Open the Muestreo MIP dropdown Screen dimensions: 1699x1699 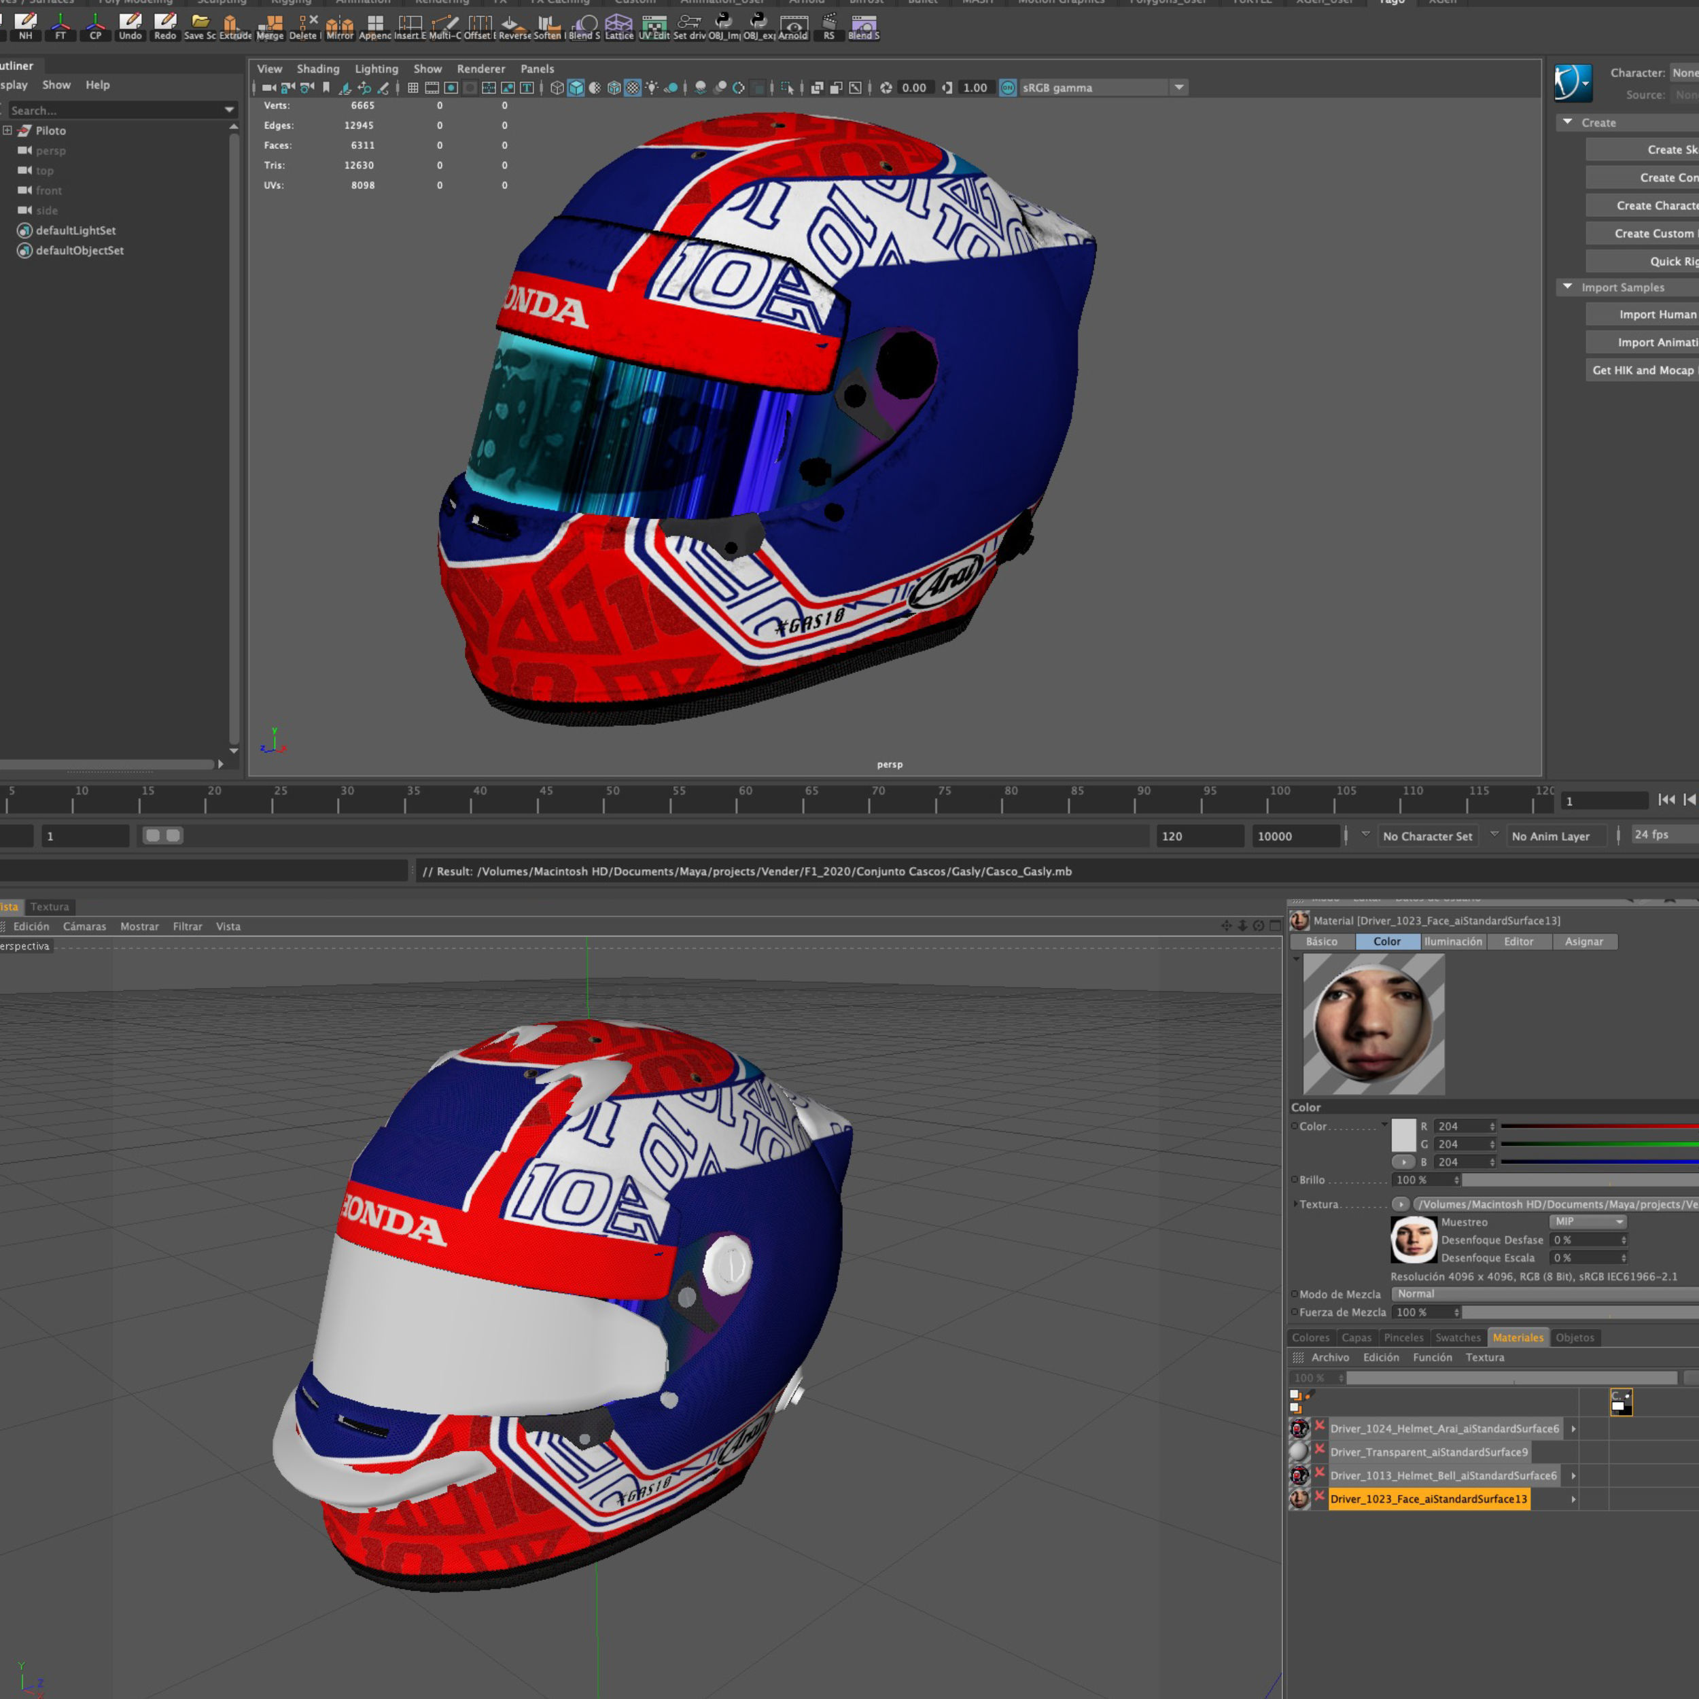(x=1588, y=1221)
